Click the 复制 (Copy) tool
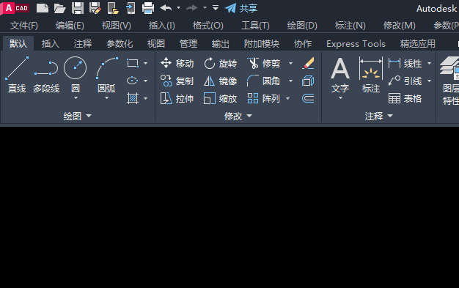 coord(177,81)
